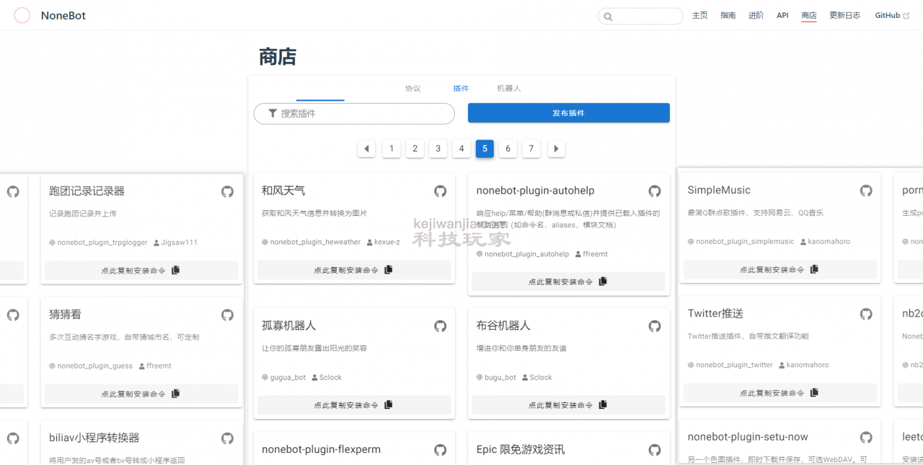Click package name bugu_bot
The height and width of the screenshot is (465, 923).
500,378
